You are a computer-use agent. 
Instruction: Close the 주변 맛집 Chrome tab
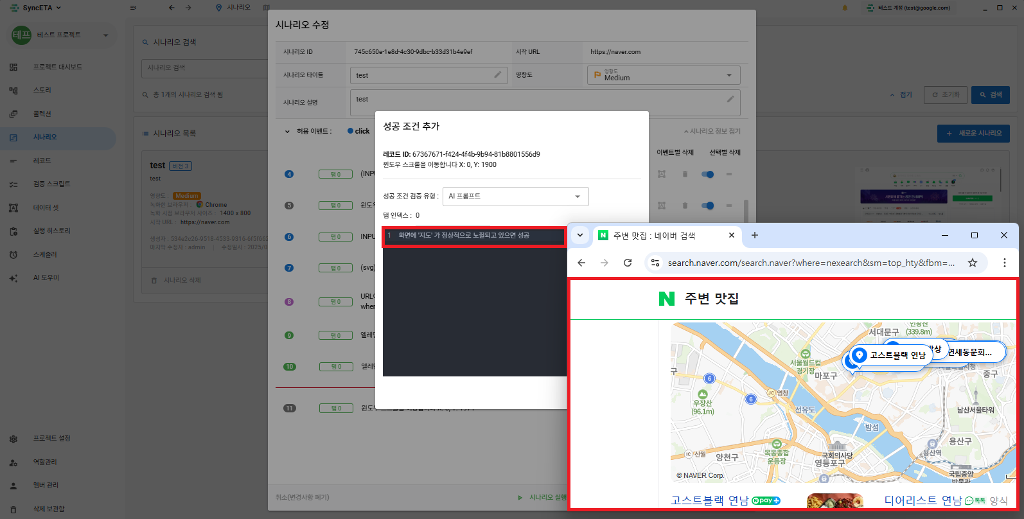coord(731,236)
